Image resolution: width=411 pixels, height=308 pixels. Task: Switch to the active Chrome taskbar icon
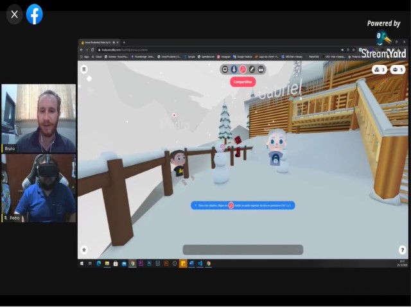point(133,264)
